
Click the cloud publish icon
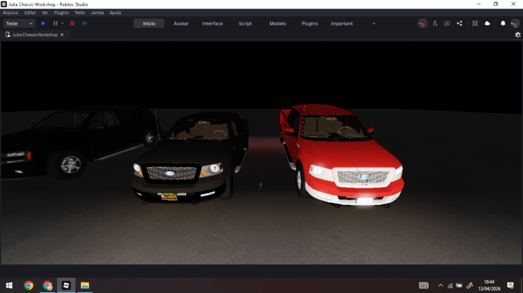pos(487,24)
